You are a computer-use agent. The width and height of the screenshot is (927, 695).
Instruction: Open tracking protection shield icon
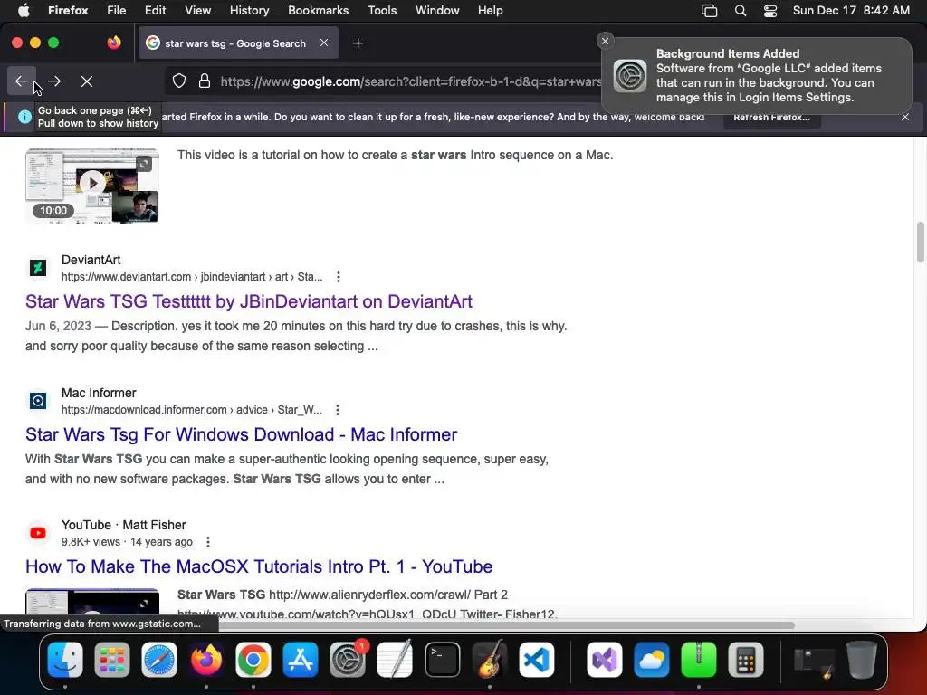coord(179,81)
